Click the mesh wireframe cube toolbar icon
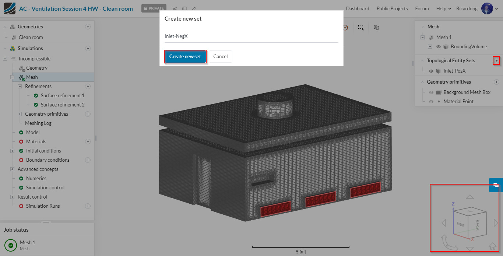This screenshot has width=503, height=256. point(376,27)
